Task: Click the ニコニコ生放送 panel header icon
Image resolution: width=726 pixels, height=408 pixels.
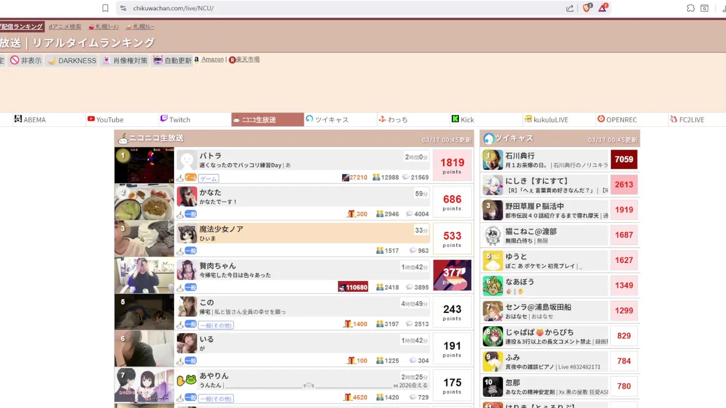Action: pyautogui.click(x=123, y=138)
